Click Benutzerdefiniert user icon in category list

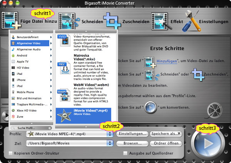pyautogui.click(x=13, y=37)
